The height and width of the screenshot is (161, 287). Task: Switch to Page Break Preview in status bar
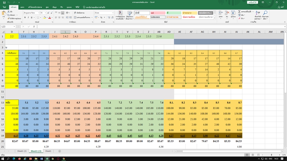tap(258, 155)
